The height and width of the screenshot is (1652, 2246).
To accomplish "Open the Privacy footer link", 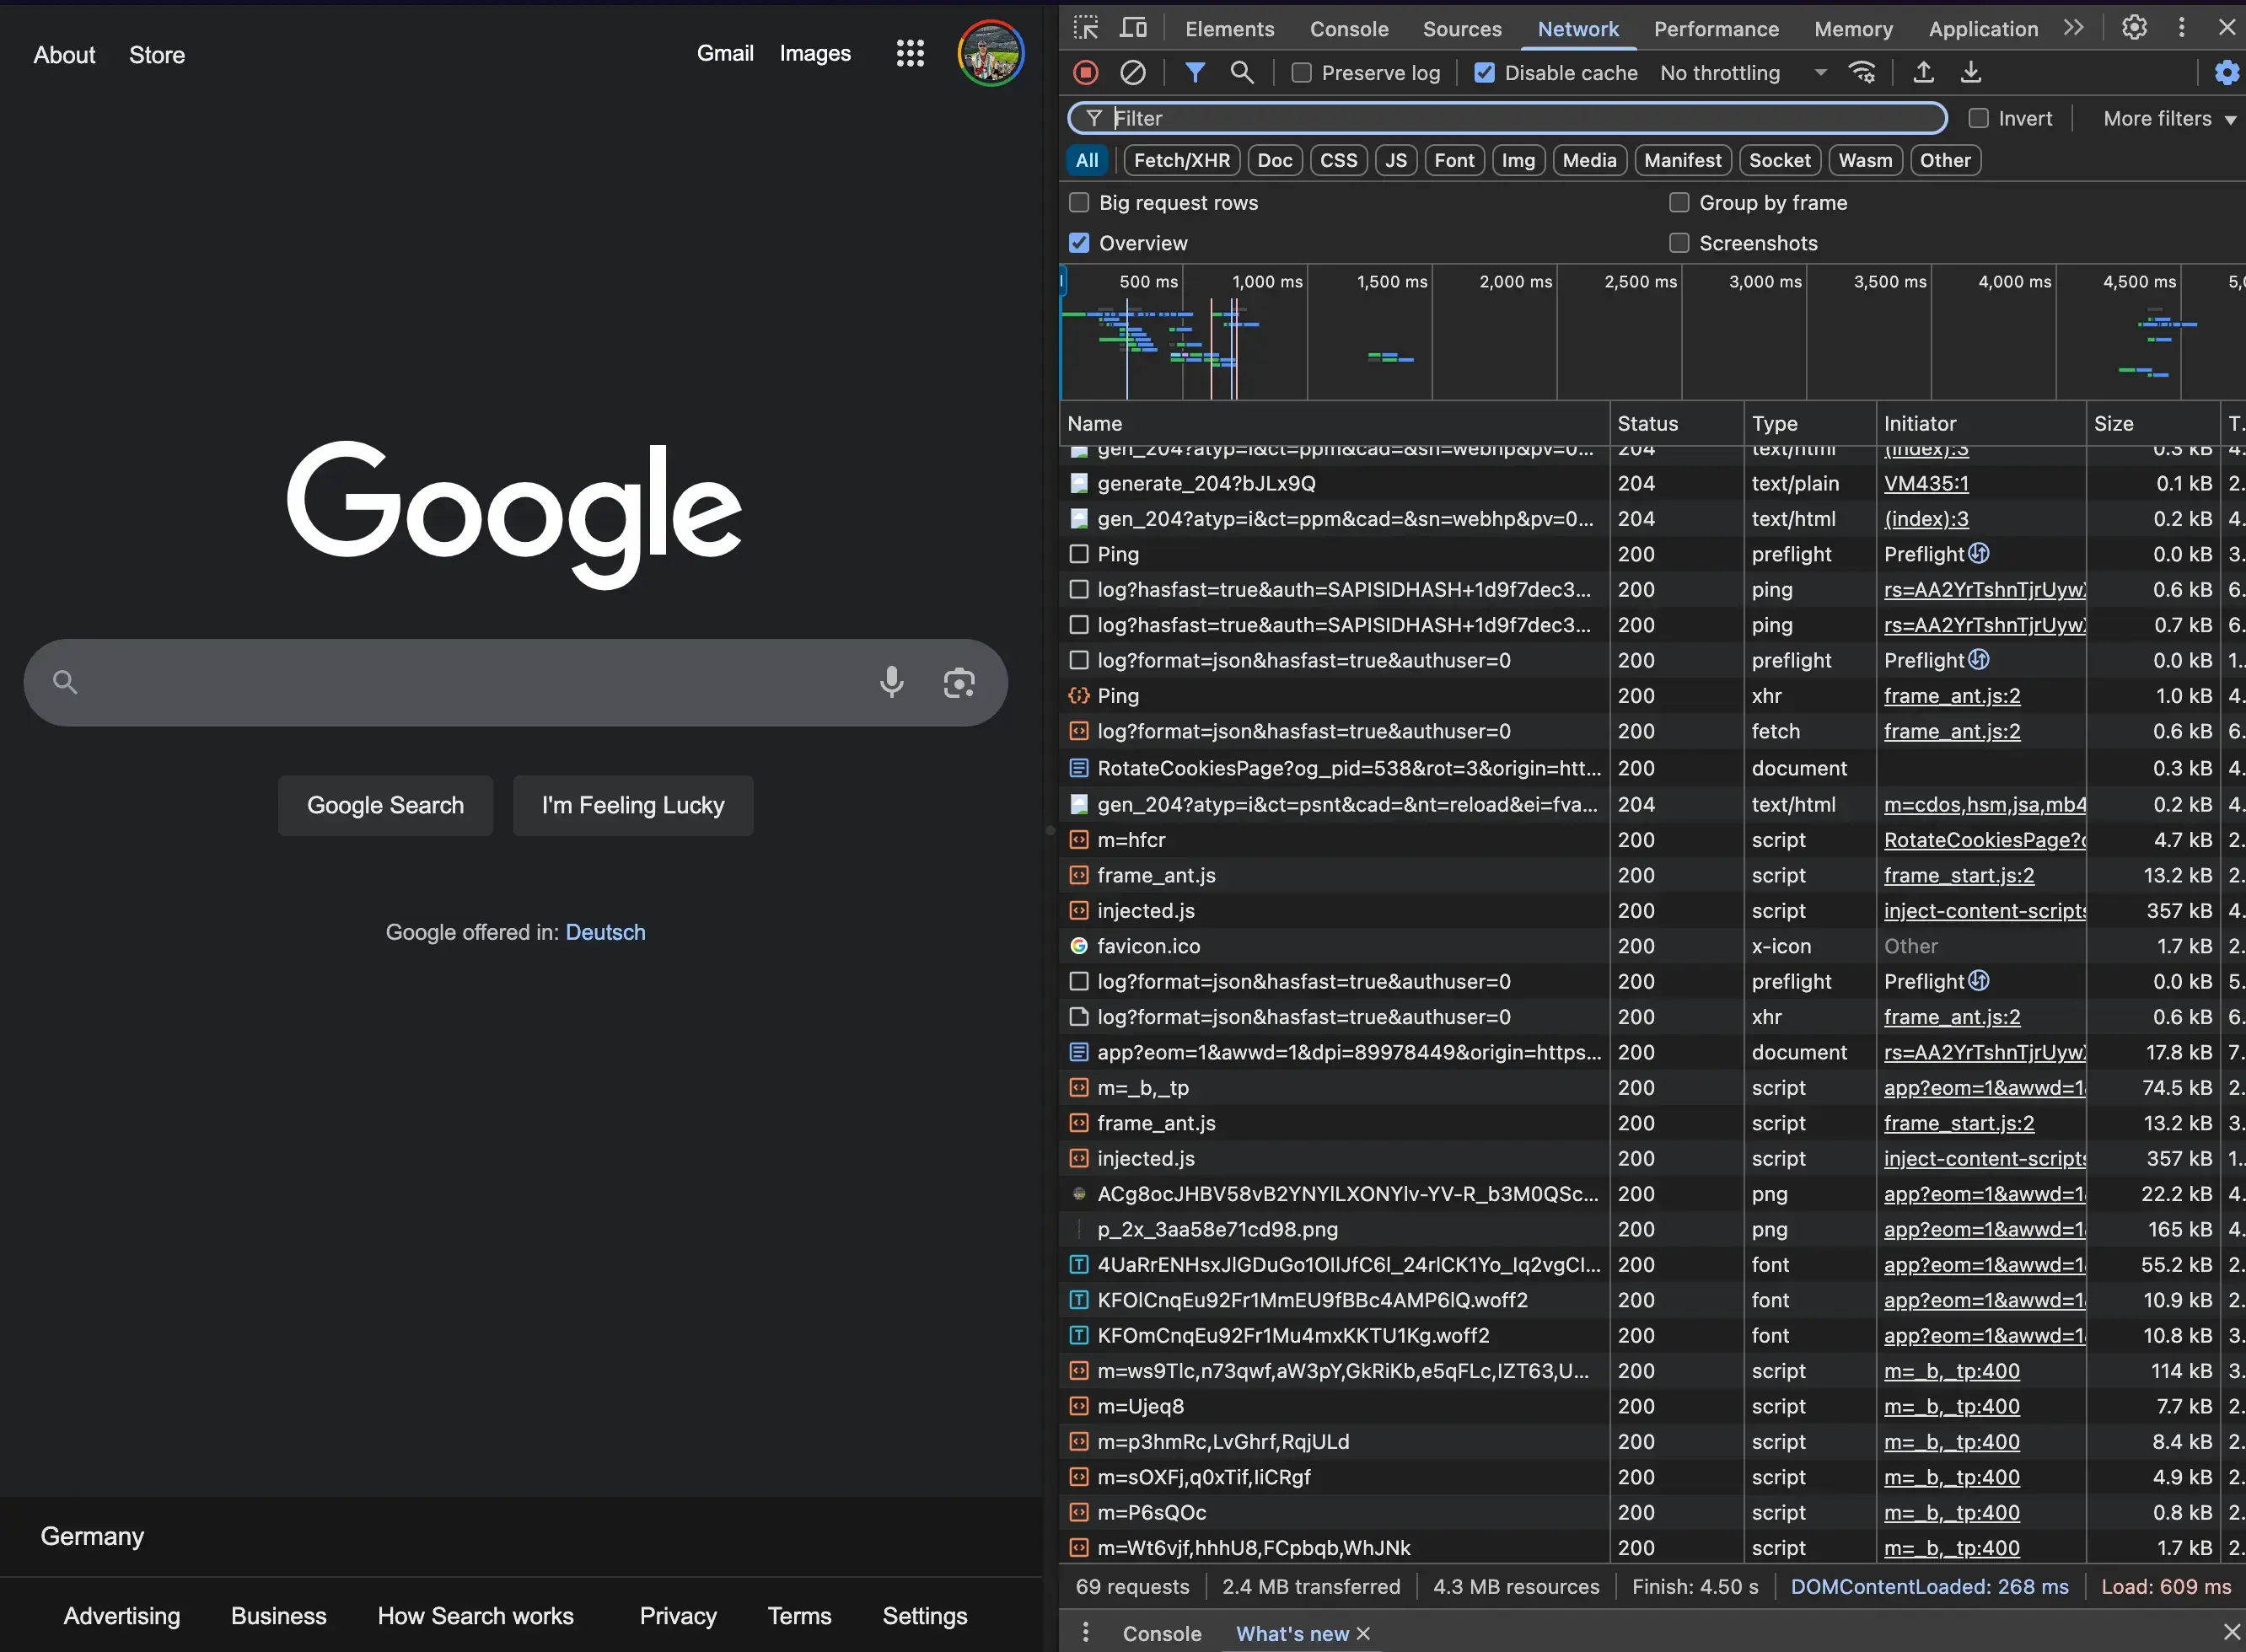I will coord(678,1616).
